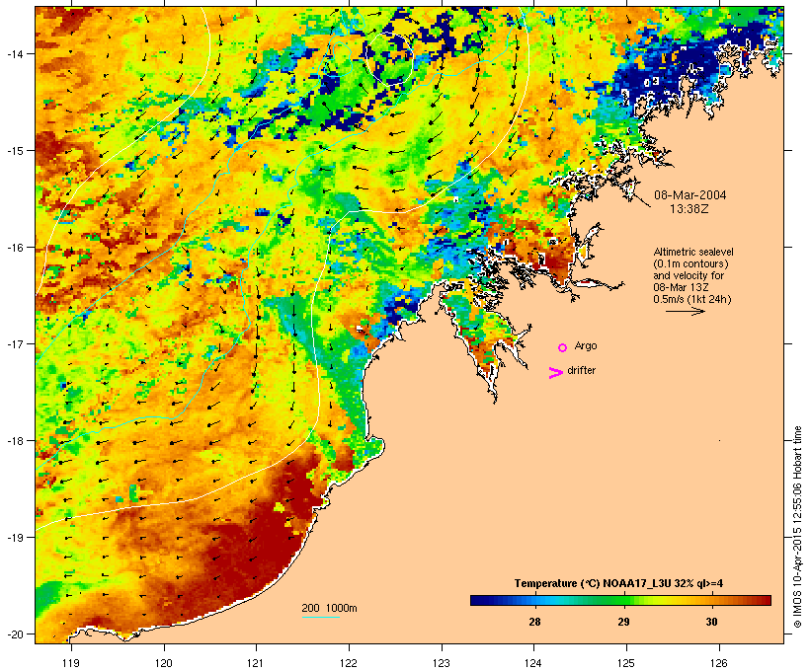This screenshot has height=671, width=810.
Task: Click the longitude axis label 125
Action: point(626,663)
